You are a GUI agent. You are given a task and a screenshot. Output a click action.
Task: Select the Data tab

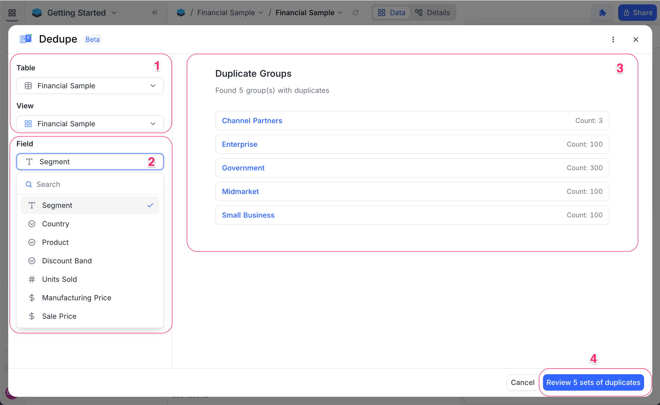tap(391, 12)
